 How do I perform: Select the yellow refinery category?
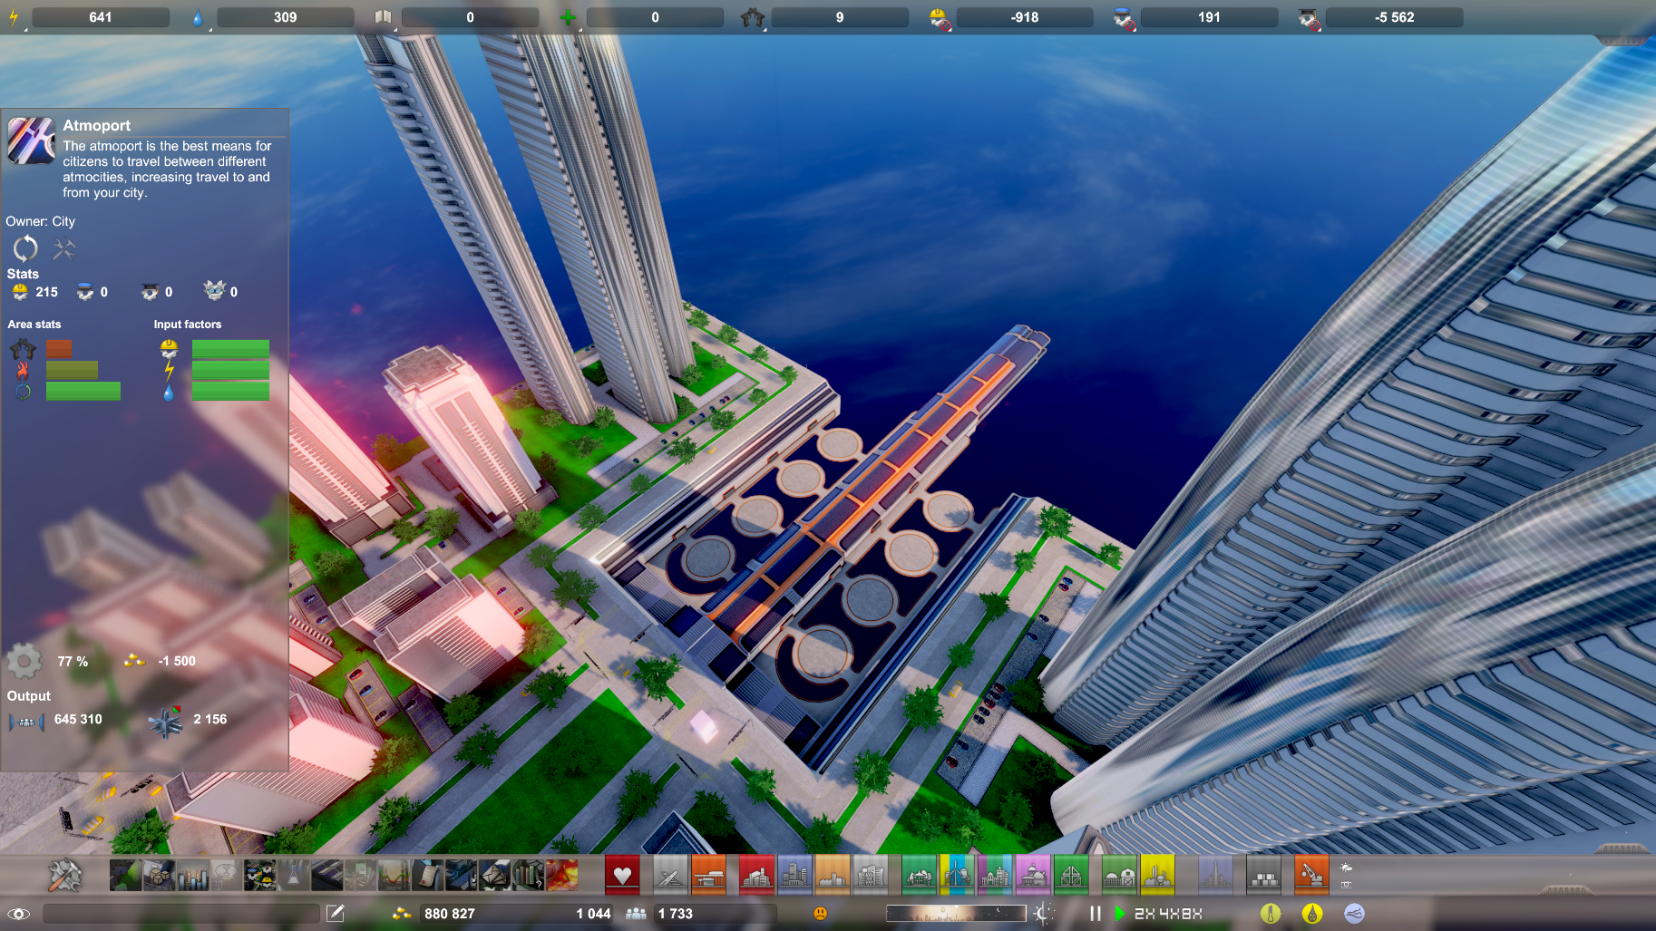tap(1157, 875)
